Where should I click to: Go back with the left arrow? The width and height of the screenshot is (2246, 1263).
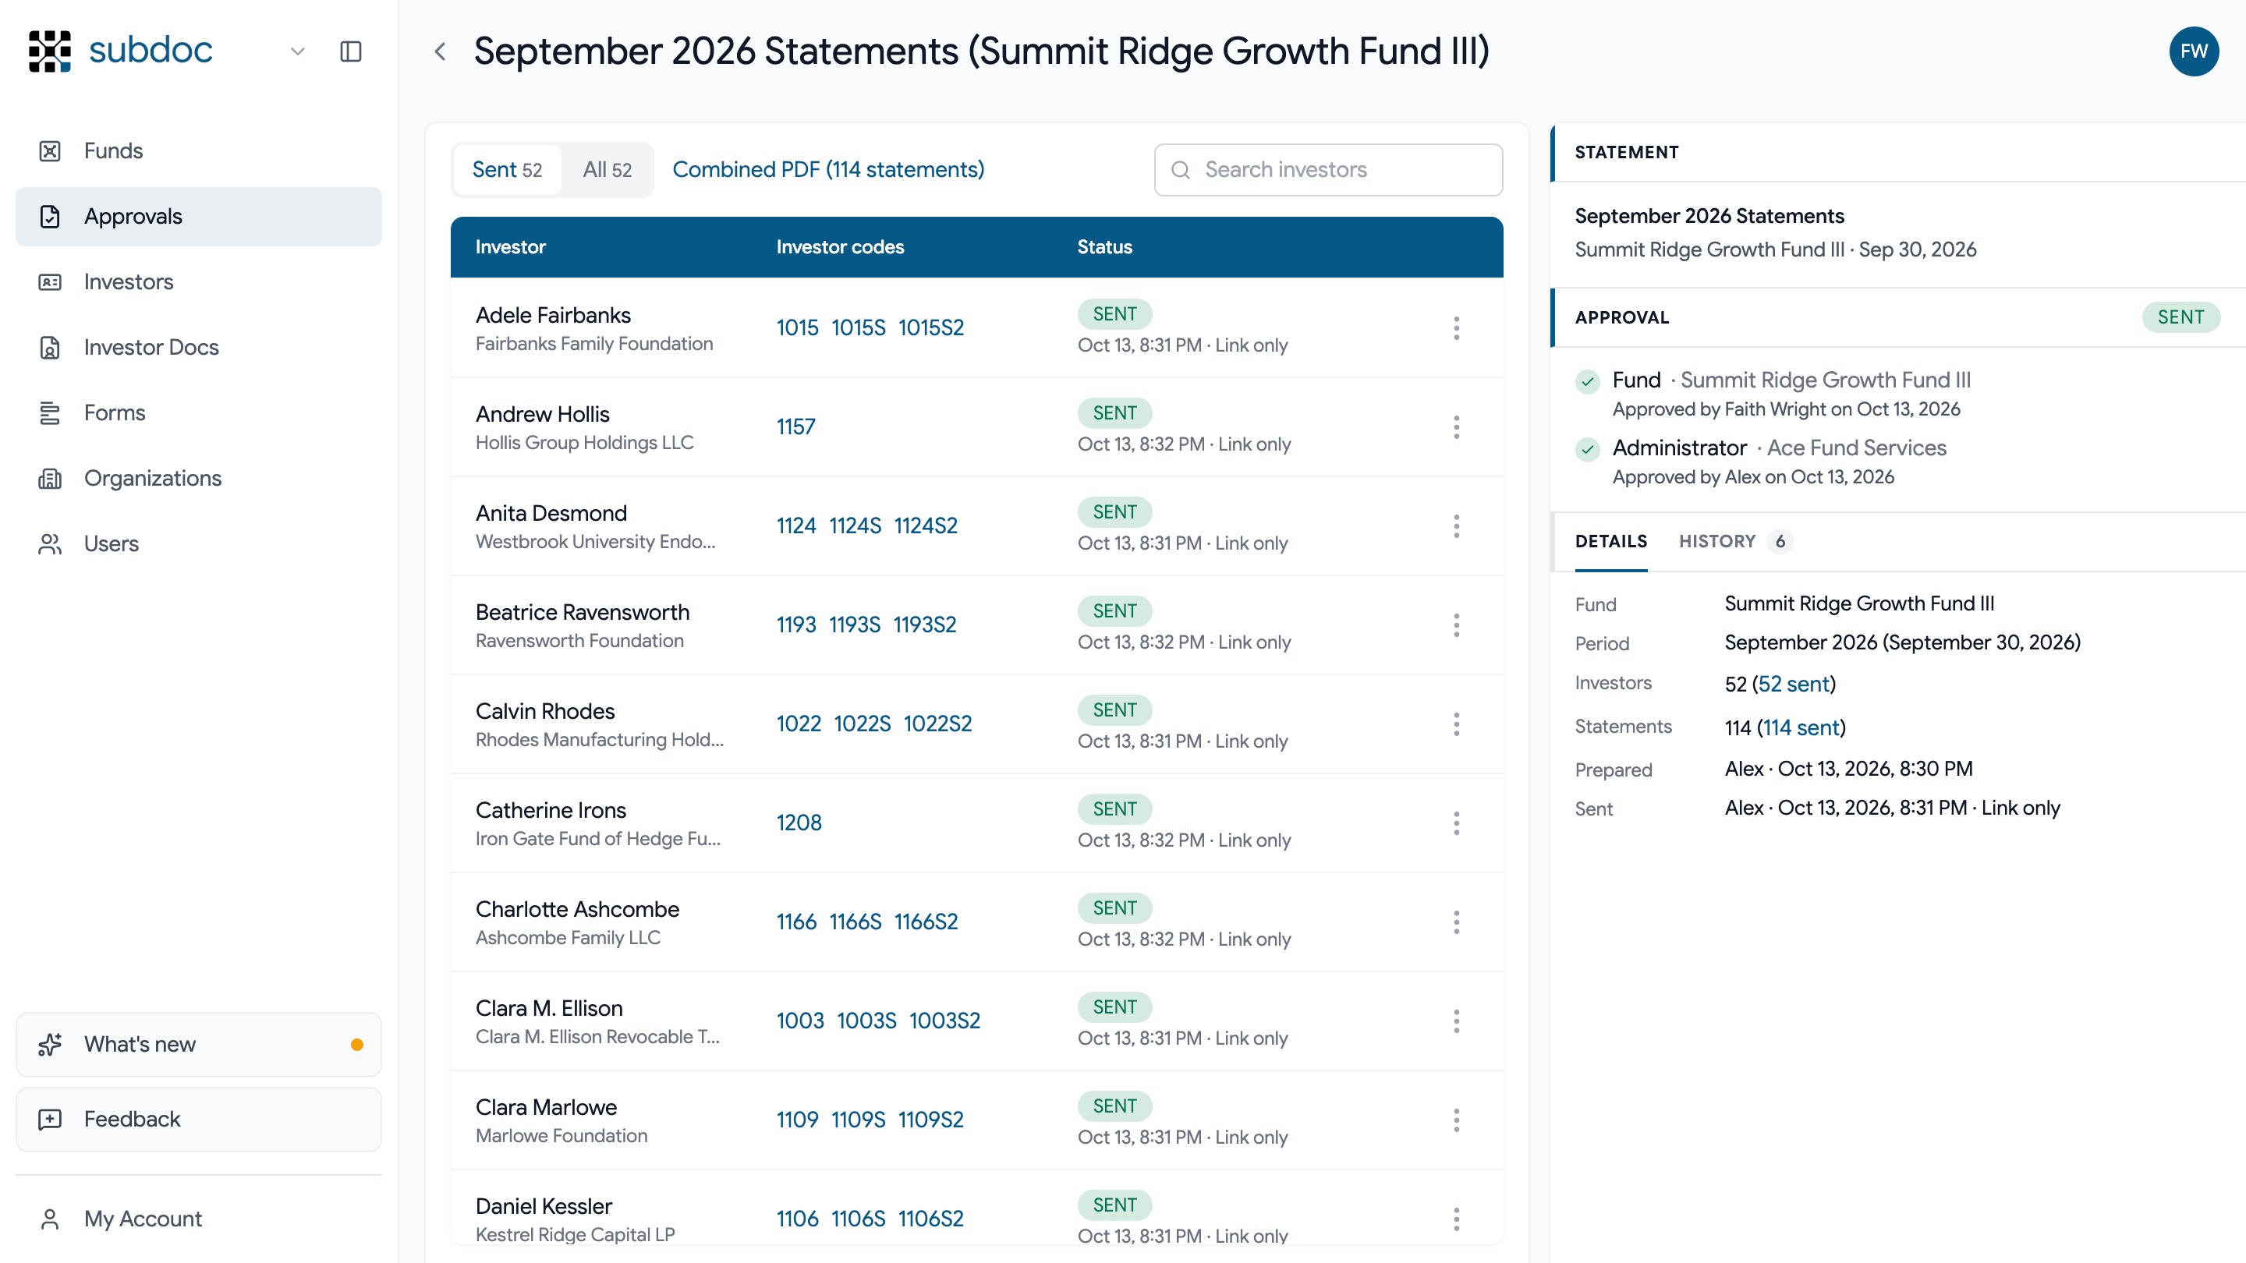(441, 51)
